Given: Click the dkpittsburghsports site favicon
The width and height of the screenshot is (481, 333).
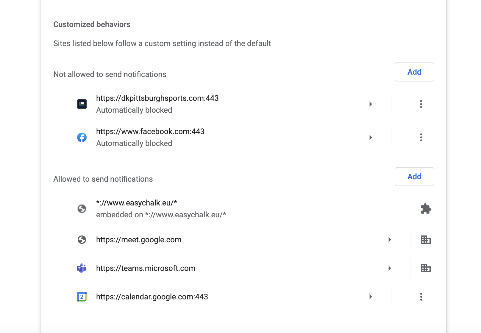Looking at the screenshot, I should coord(82,104).
